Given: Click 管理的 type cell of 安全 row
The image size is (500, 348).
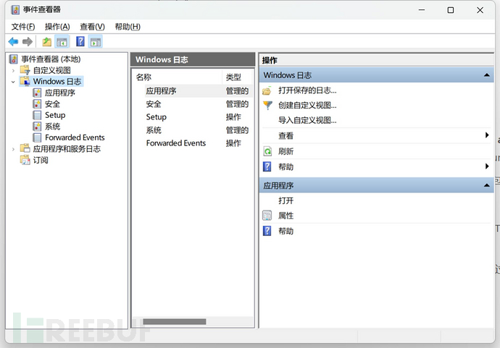Looking at the screenshot, I should (237, 104).
